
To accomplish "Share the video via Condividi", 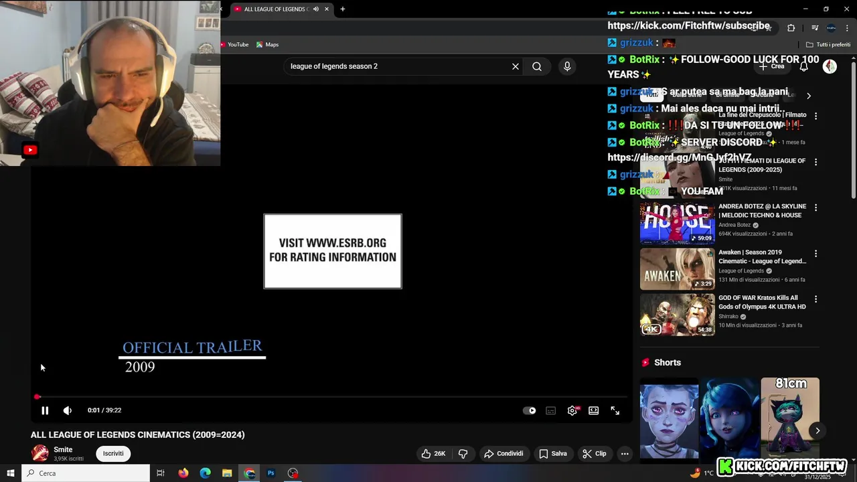I will point(503,453).
